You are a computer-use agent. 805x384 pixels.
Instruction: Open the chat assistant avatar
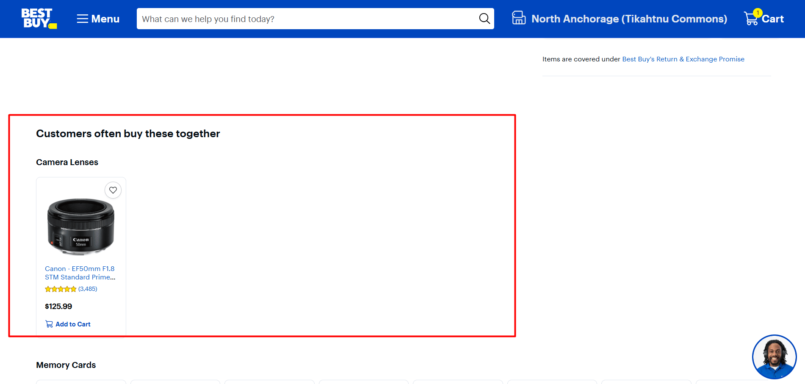tap(774, 357)
